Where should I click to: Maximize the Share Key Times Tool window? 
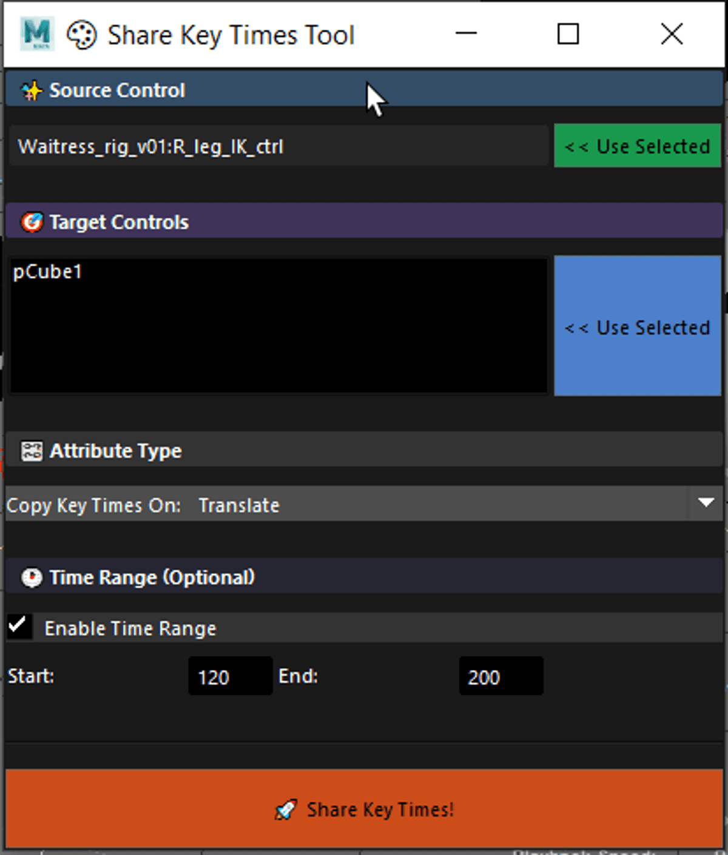coord(568,34)
